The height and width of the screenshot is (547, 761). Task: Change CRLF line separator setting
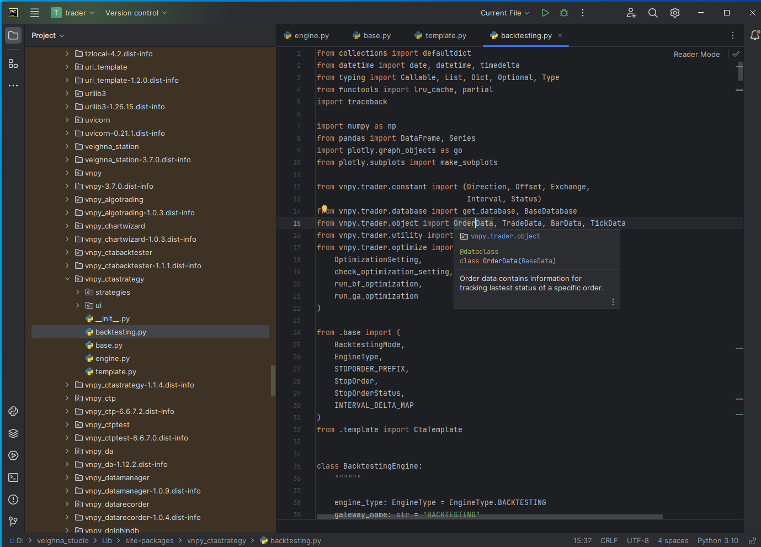pyautogui.click(x=609, y=541)
